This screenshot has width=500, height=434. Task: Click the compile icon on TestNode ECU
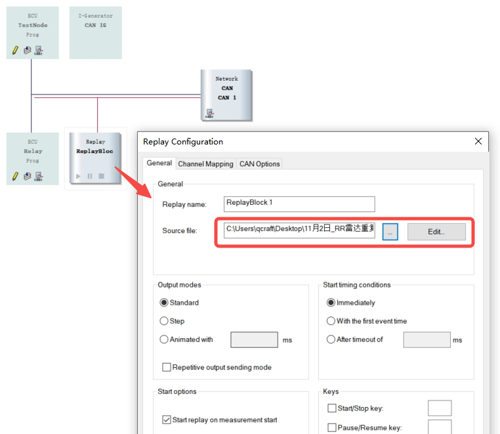coord(27,50)
